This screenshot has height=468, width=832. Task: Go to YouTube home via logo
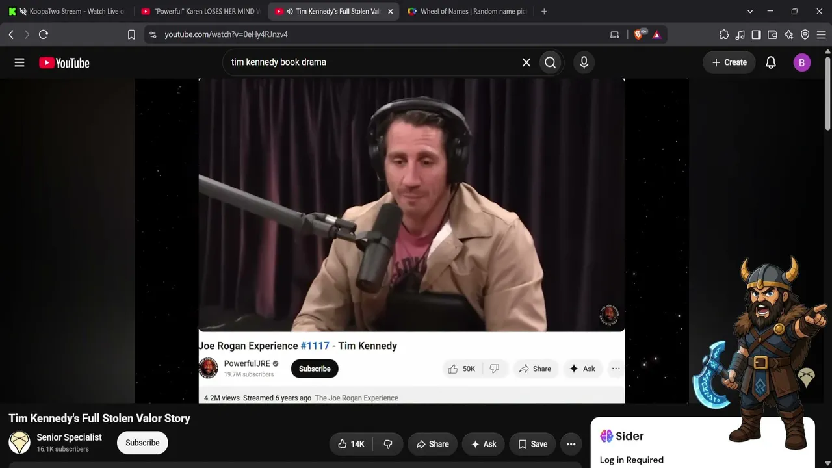pyautogui.click(x=64, y=62)
